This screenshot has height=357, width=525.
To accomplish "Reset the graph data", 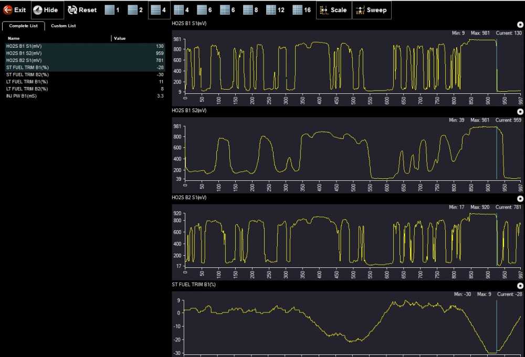I will [x=82, y=10].
